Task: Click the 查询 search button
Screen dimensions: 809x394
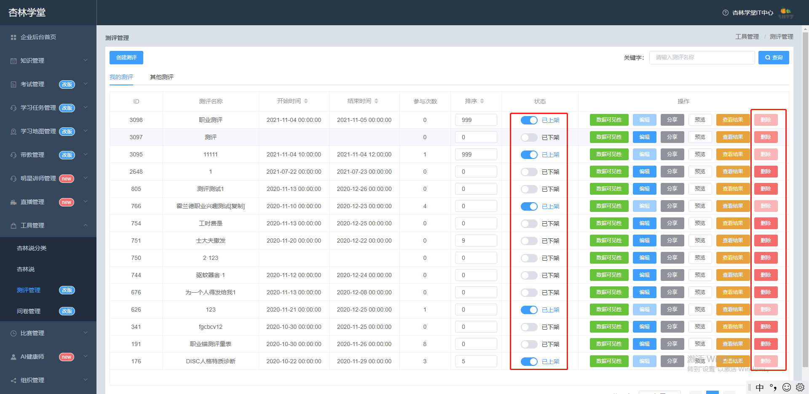Action: [774, 58]
